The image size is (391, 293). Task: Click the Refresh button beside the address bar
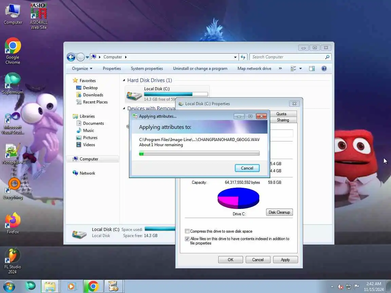click(243, 57)
